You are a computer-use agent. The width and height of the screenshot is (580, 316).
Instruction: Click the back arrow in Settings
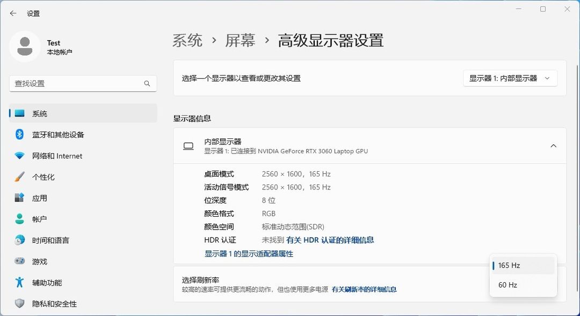point(13,13)
